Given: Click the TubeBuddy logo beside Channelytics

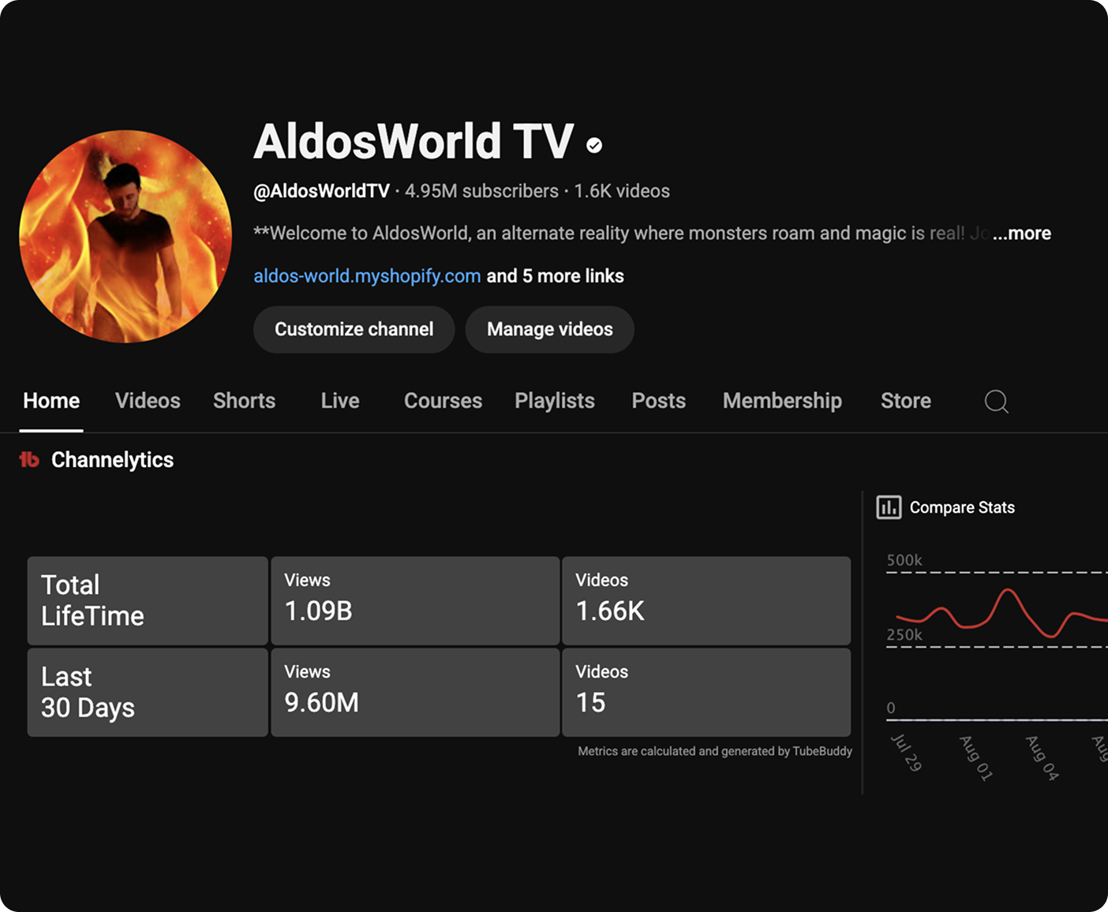Looking at the screenshot, I should click(29, 459).
